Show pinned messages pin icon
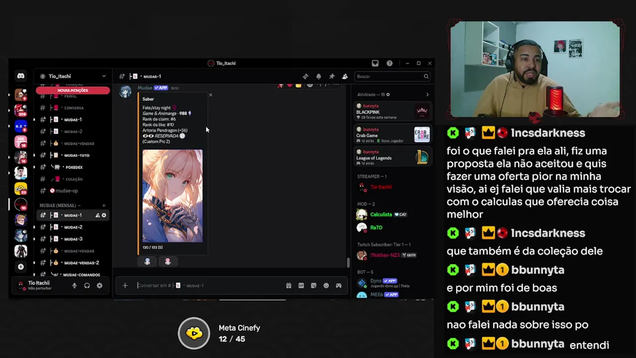 [x=332, y=76]
